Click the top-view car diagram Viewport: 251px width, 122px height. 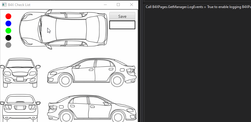(x=63, y=29)
